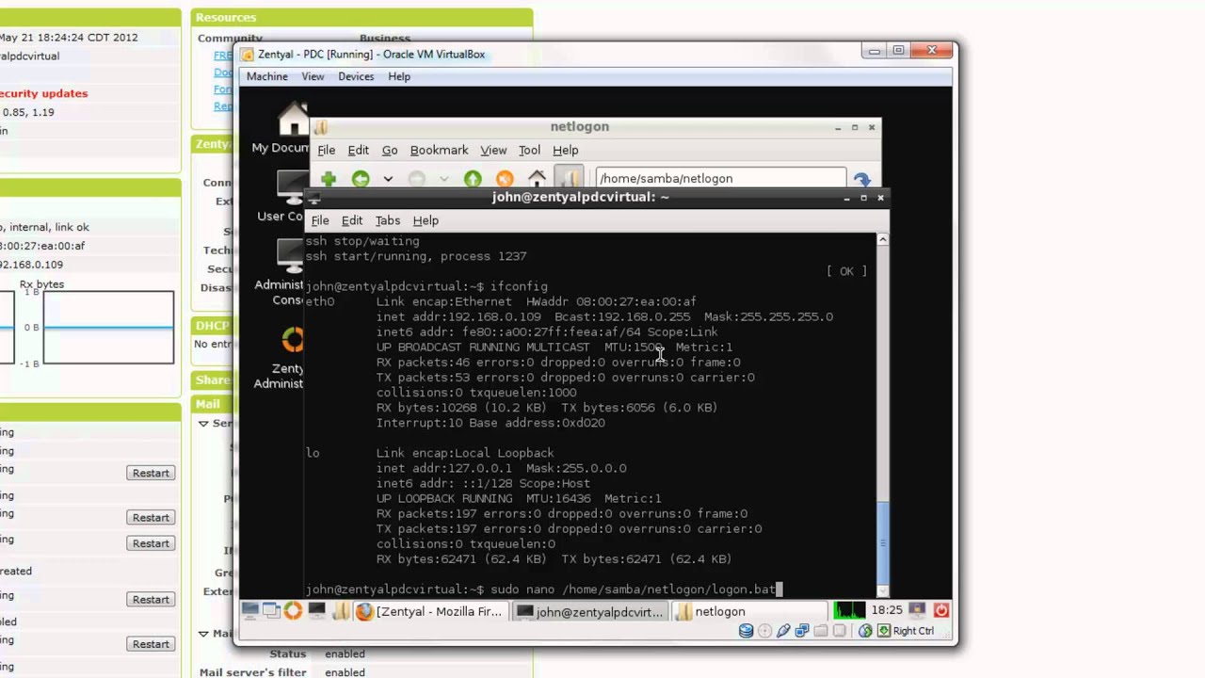Click the terminal vertical scrollbar
Screen dimensions: 1205x678
coord(882,414)
